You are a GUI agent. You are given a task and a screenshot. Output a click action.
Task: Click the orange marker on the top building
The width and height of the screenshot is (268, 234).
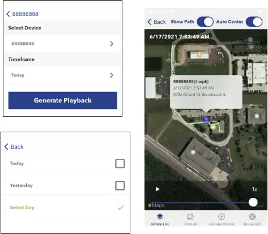[199, 55]
